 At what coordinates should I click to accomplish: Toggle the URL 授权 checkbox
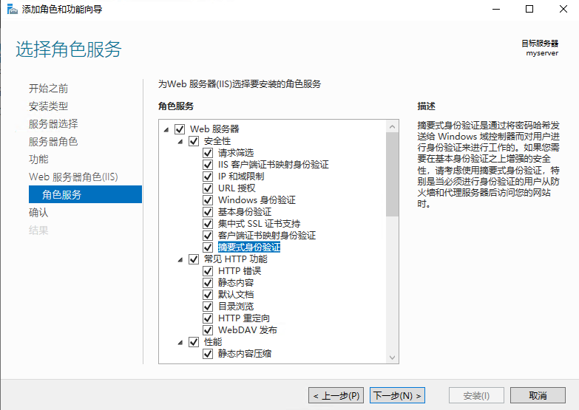point(209,188)
